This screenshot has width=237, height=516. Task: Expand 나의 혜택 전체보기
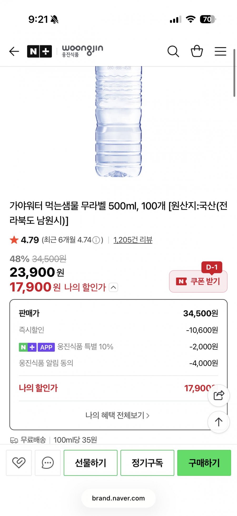[117, 415]
